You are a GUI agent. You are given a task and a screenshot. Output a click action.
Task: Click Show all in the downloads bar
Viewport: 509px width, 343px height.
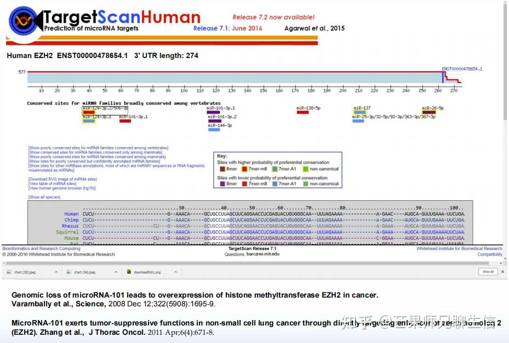click(488, 271)
